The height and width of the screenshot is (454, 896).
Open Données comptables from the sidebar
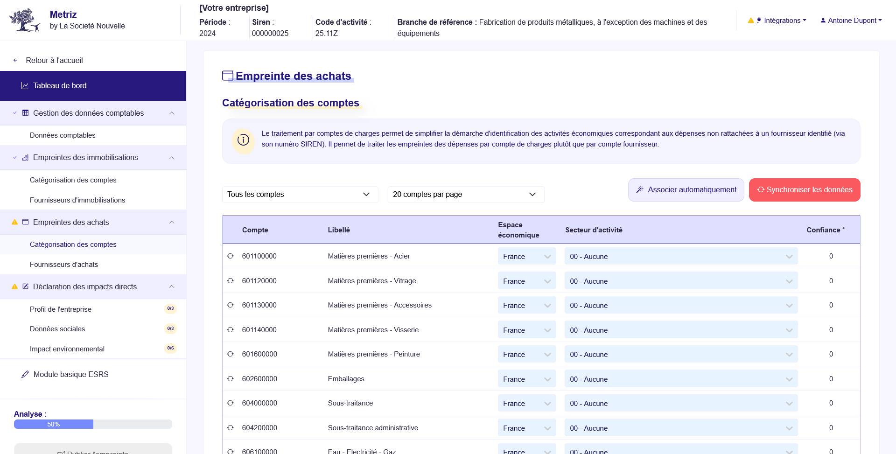63,135
